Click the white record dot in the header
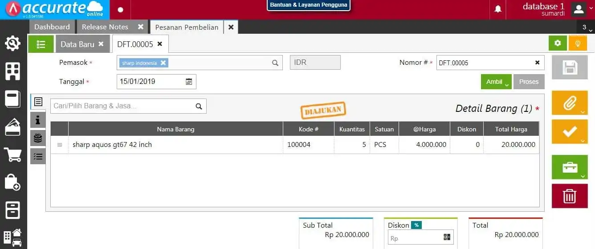Image resolution: width=595 pixels, height=249 pixels. point(120,10)
